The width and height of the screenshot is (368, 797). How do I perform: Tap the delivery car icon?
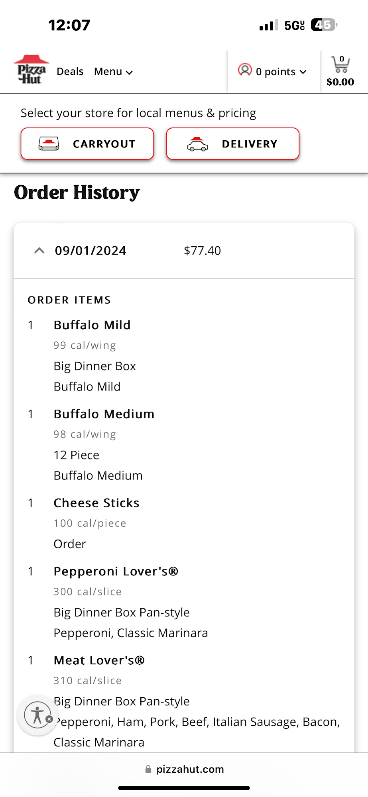click(x=197, y=144)
